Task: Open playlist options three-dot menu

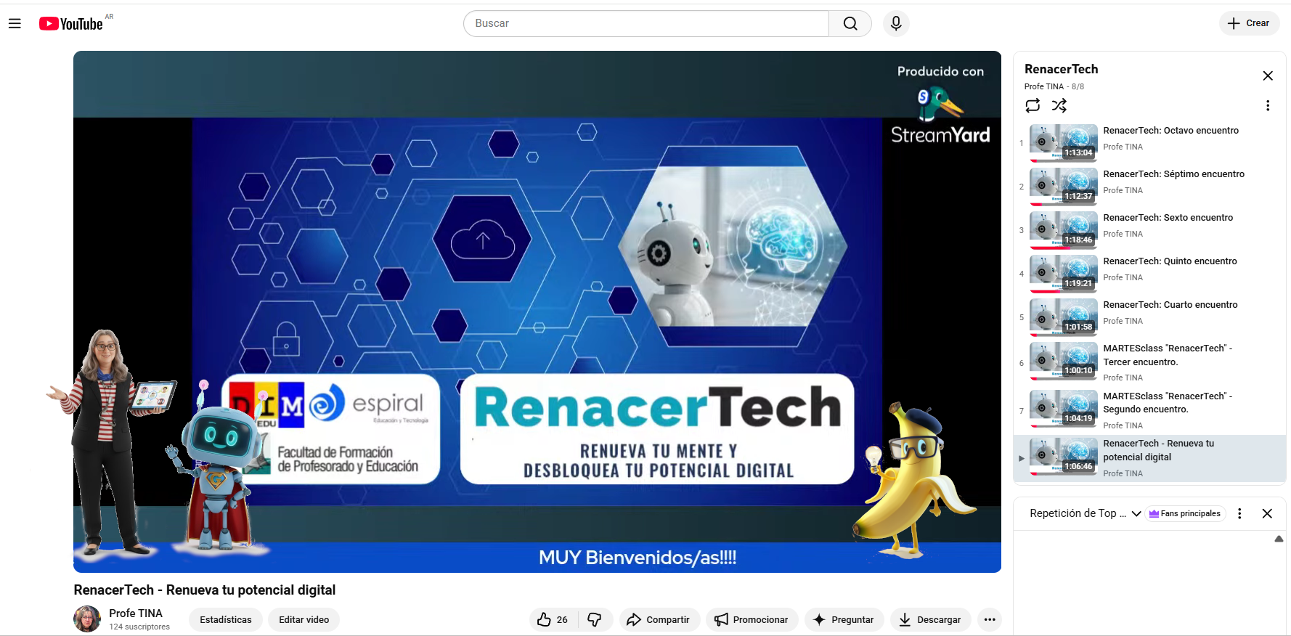Action: coord(1268,106)
